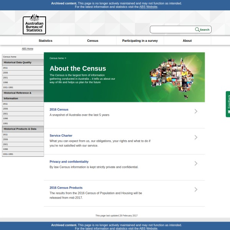This screenshot has width=230, height=230.
Task: Click the chevron arrow beside Service Charter
Action: coord(196,137)
